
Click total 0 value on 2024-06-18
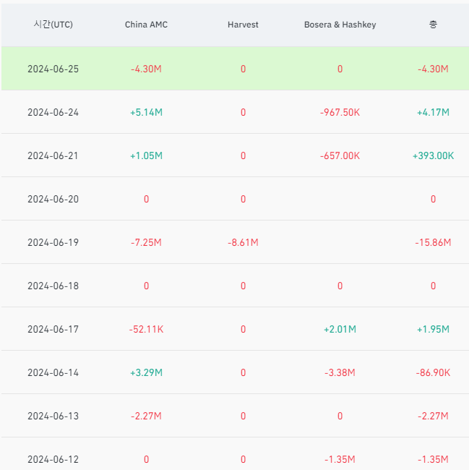point(433,286)
